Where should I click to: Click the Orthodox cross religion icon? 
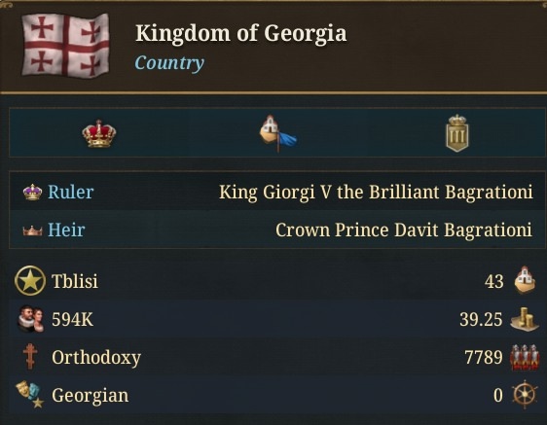point(30,356)
